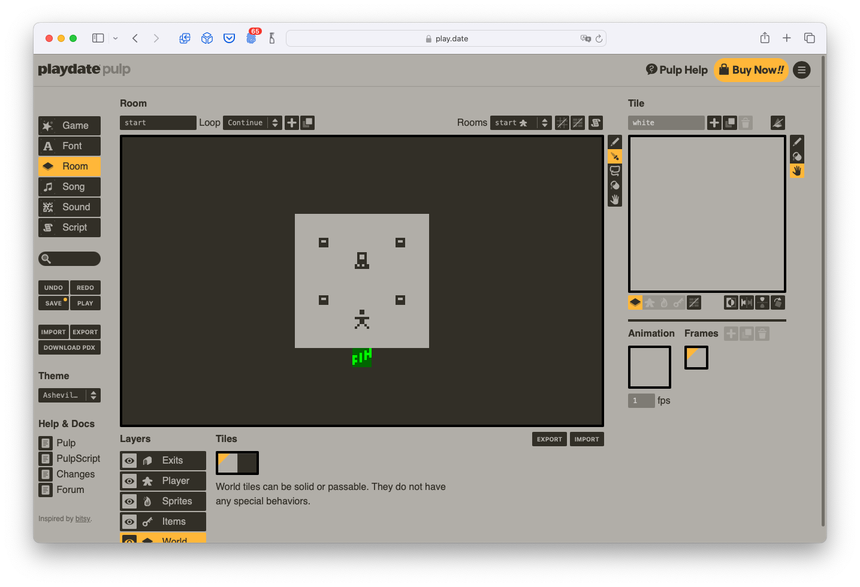Select the tile editor Pencil tool
Image resolution: width=860 pixels, height=587 pixels.
click(x=797, y=142)
